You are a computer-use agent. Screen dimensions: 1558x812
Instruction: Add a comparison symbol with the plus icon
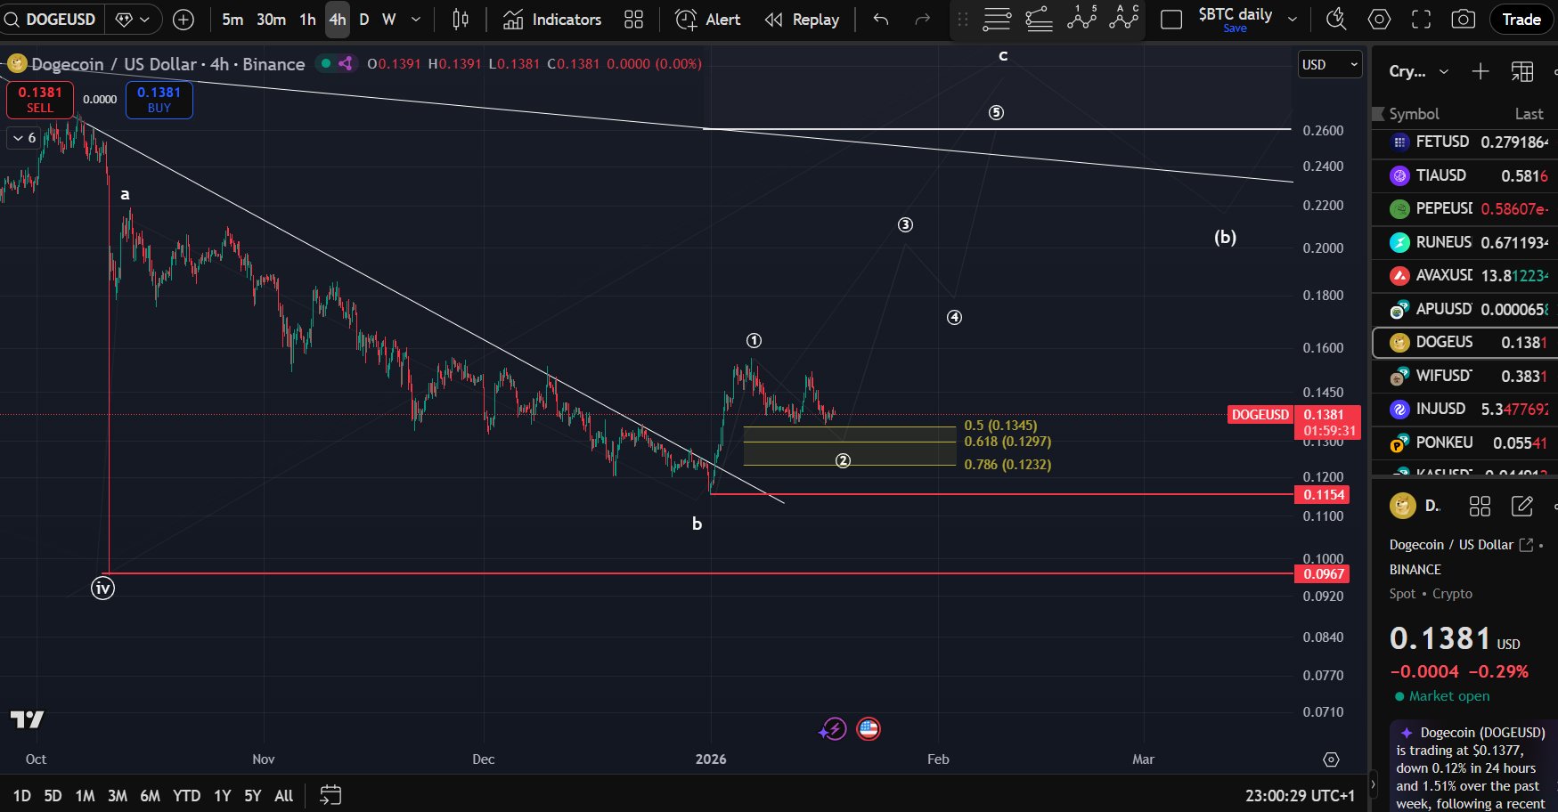pos(184,20)
